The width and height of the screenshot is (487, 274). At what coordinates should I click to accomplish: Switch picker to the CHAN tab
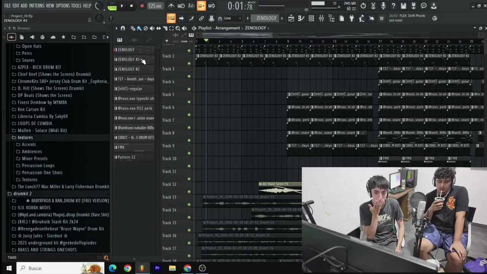(x=184, y=41)
